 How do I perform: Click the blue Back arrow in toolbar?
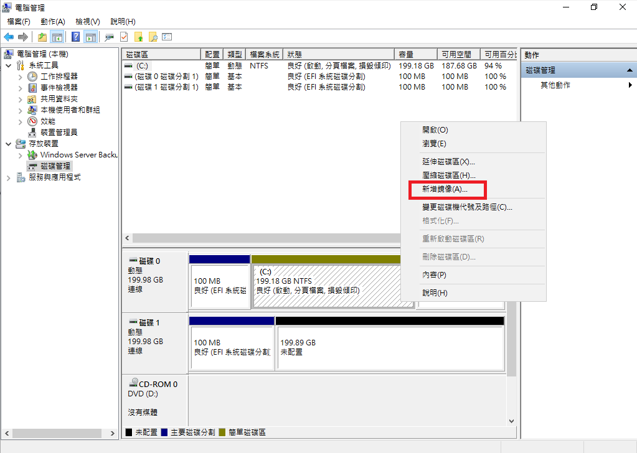pos(9,37)
